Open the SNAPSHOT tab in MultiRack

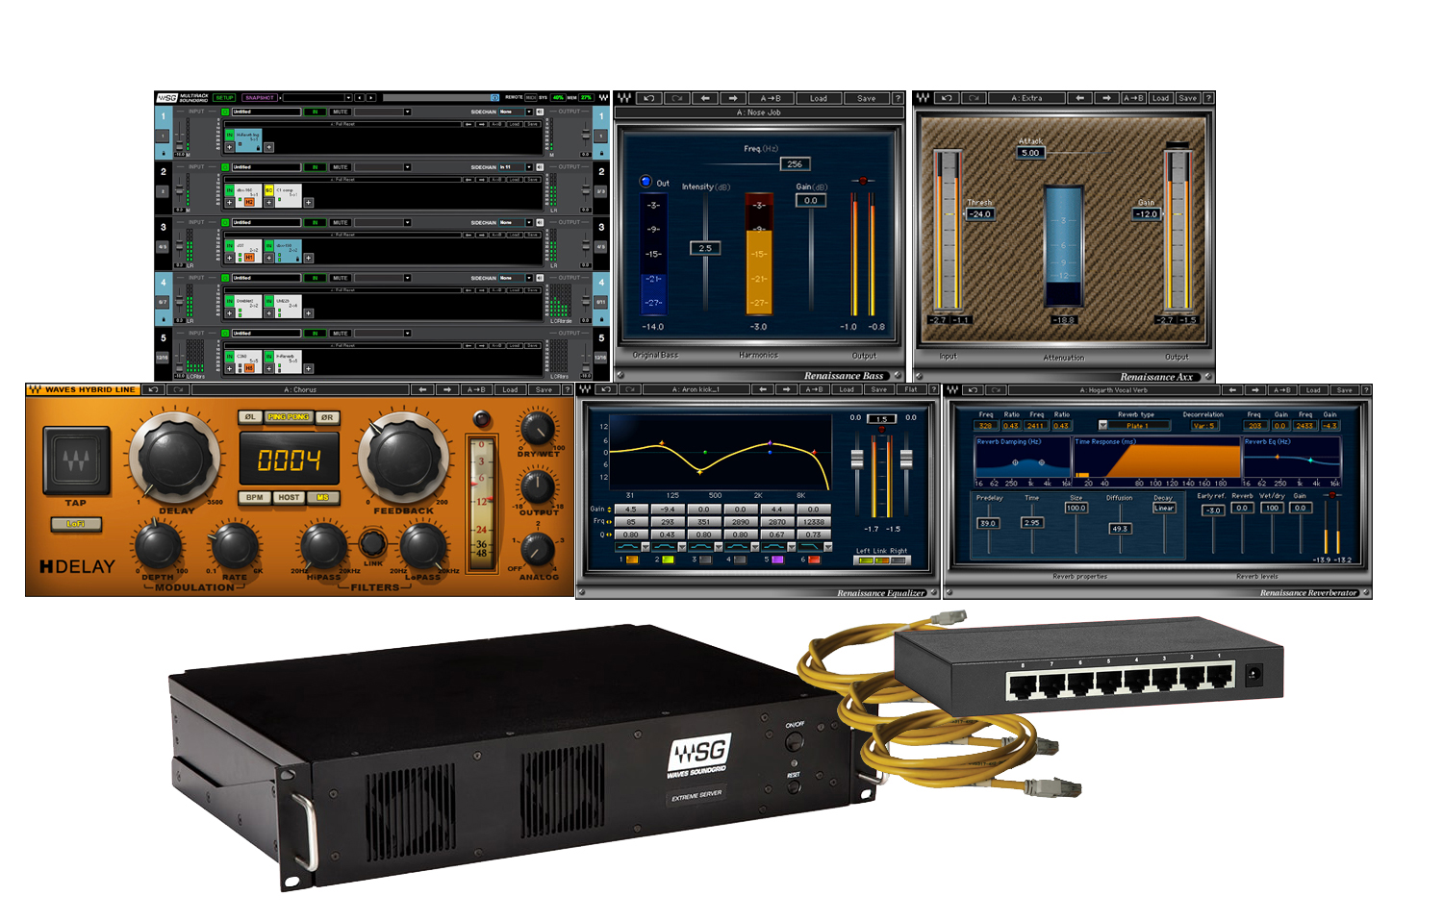[x=259, y=98]
